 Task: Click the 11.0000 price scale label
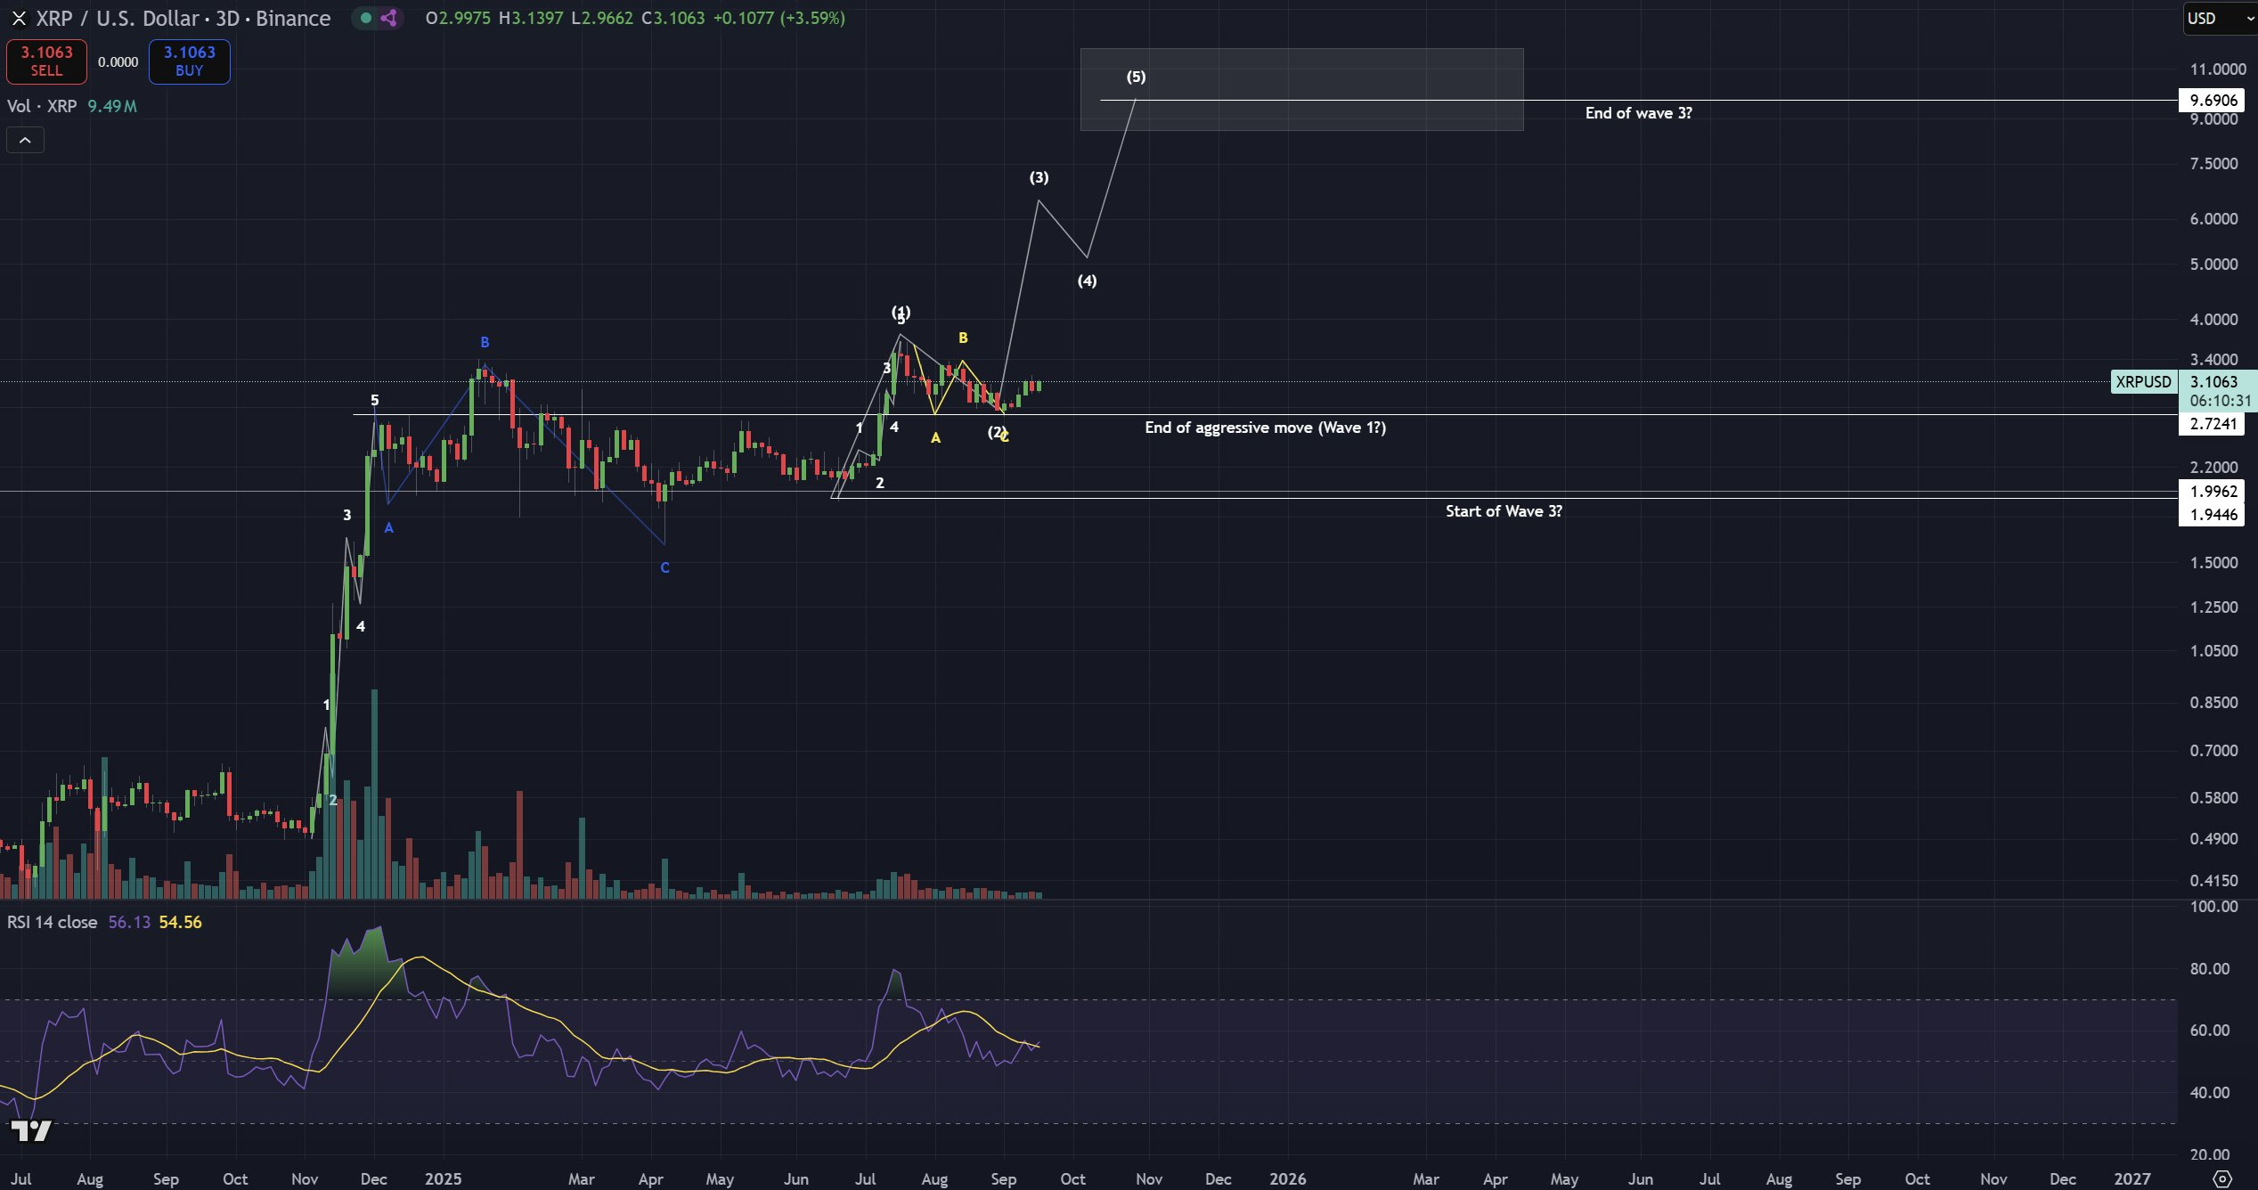point(2217,69)
